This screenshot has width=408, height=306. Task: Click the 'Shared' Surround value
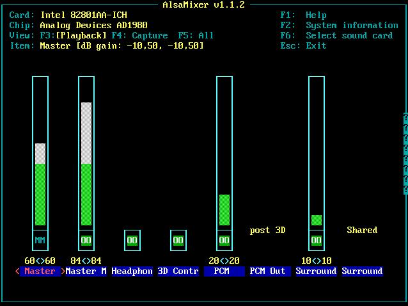point(362,230)
